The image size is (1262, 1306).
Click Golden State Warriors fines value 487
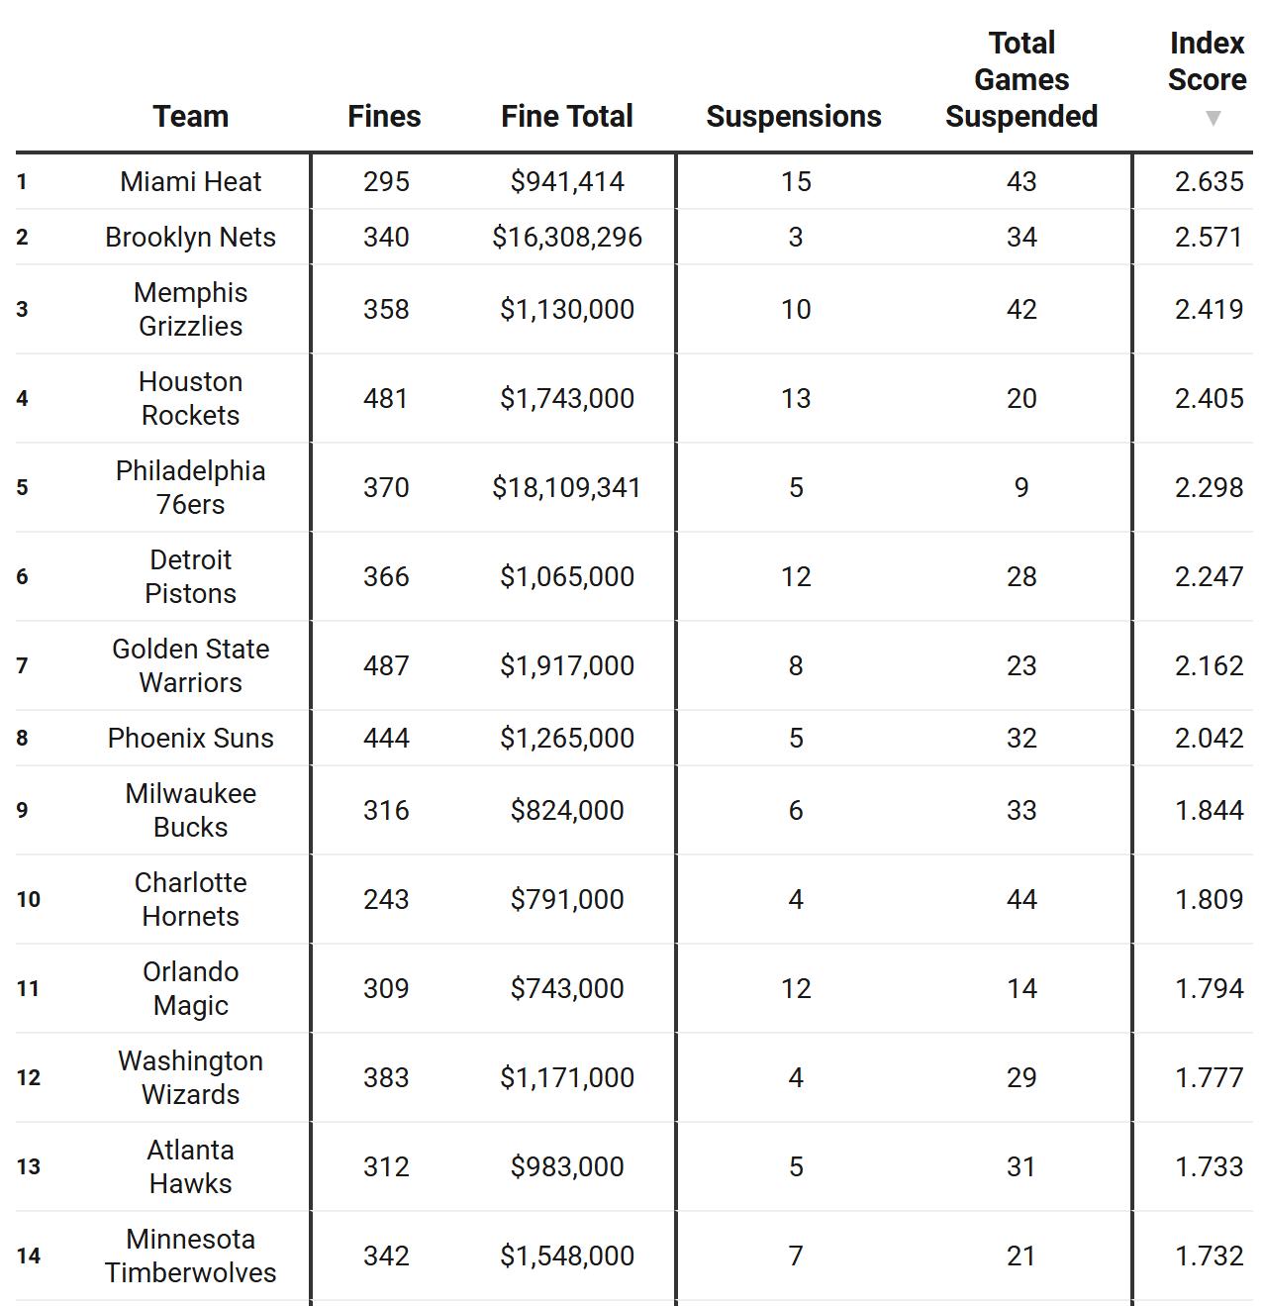pos(385,665)
